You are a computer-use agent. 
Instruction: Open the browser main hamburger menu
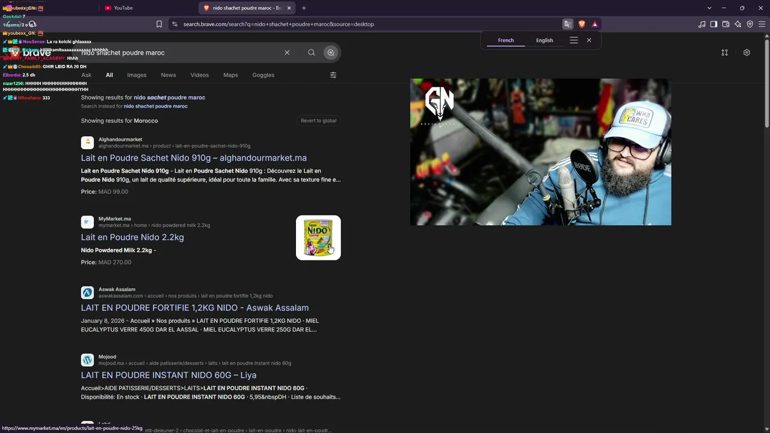[x=761, y=24]
